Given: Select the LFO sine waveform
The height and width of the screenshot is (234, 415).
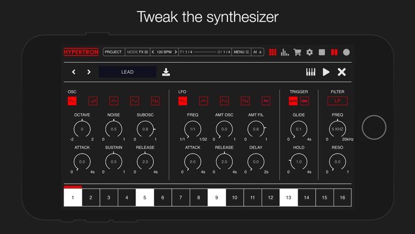Looking at the screenshot, I should (x=224, y=101).
